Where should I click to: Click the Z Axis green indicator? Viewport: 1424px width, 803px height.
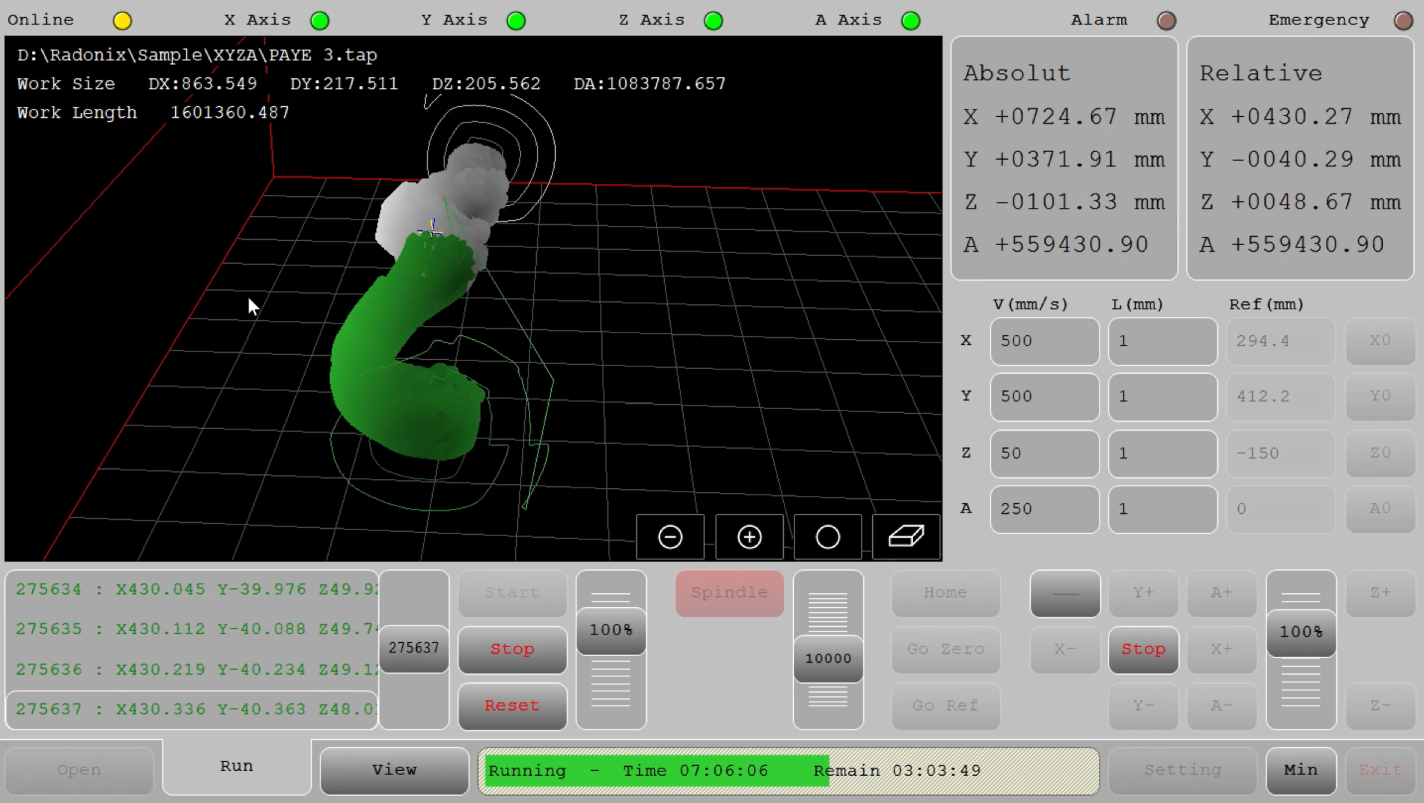click(x=714, y=21)
